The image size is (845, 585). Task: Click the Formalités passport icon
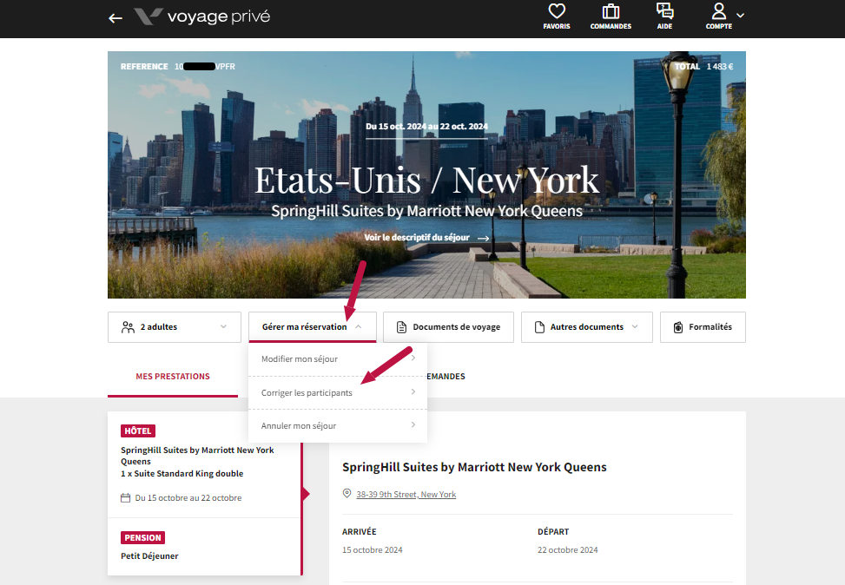pyautogui.click(x=678, y=327)
